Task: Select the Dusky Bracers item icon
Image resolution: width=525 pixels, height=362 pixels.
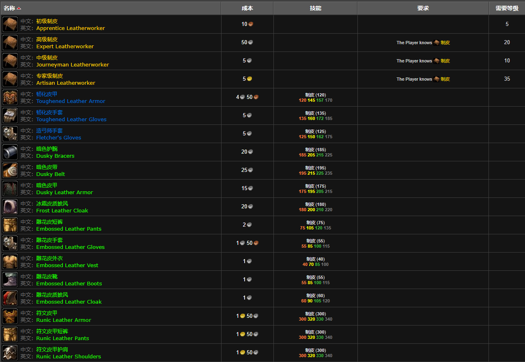Action: pos(10,152)
